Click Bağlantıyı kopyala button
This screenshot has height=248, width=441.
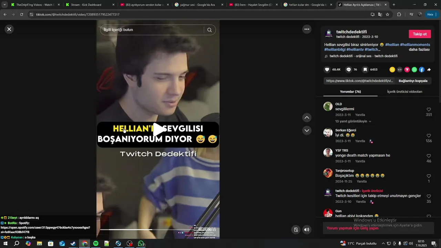(413, 81)
